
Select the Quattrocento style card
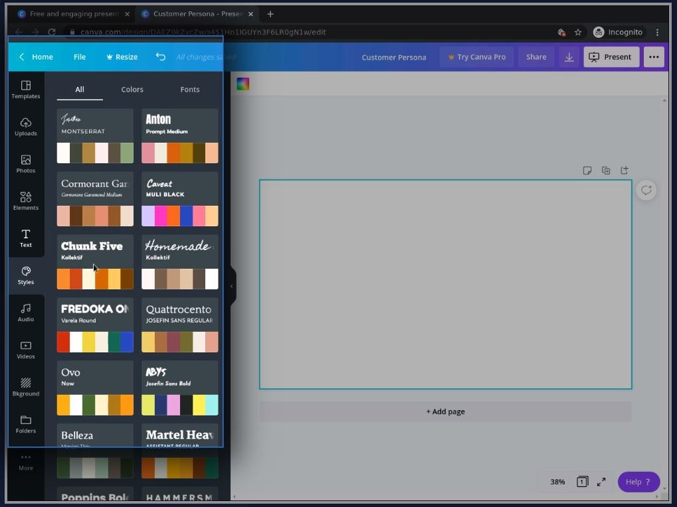180,325
